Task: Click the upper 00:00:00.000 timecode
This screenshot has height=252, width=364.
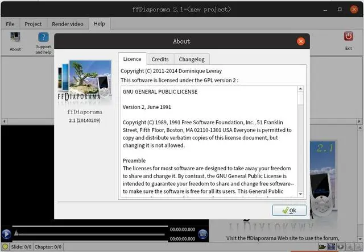Action: coord(183,229)
